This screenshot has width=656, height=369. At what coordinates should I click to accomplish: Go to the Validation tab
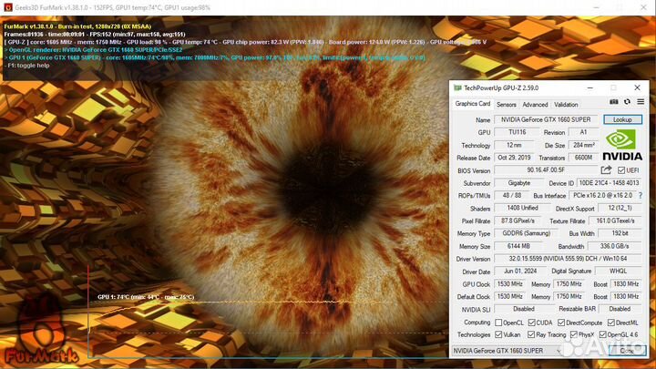[566, 105]
